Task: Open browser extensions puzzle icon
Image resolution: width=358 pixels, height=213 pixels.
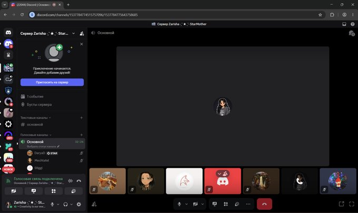Action: (332, 15)
